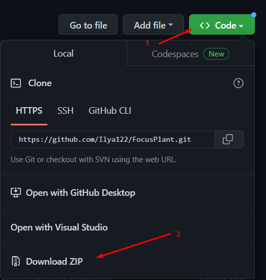
Task: Choose Open with Visual Studio
Action: (127, 227)
